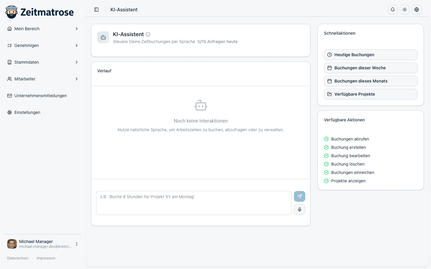Click Buchungen dieser Woche quick action
Viewport: 431px width, 269px height.
(371, 68)
